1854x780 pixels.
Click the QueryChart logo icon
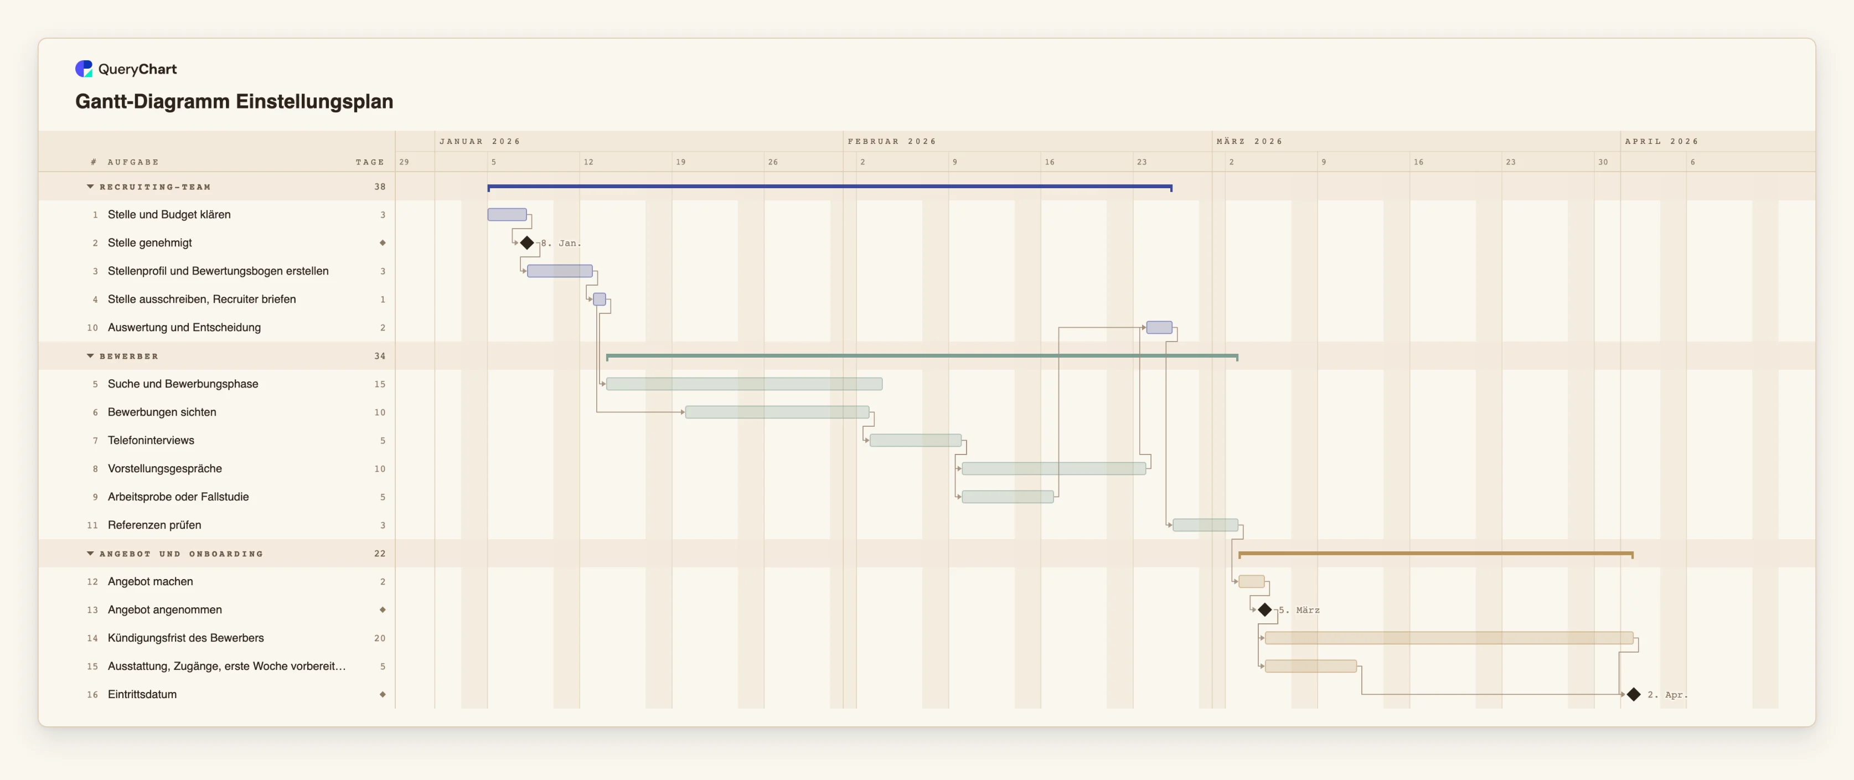[84, 69]
